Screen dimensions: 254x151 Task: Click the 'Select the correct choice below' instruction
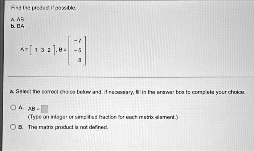(x=128, y=92)
